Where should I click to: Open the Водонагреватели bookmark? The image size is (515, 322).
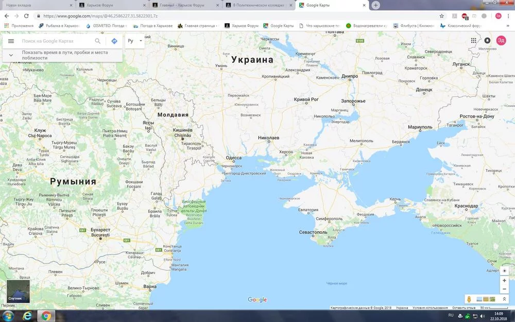[x=367, y=26]
